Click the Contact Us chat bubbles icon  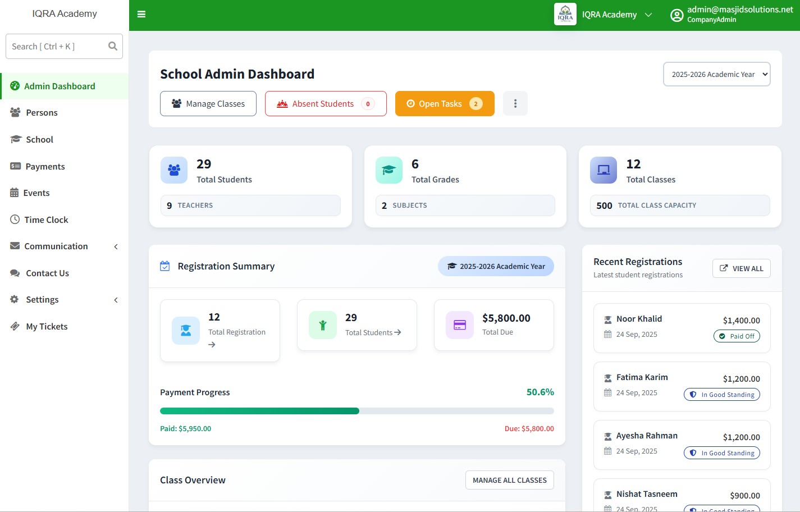tap(15, 273)
